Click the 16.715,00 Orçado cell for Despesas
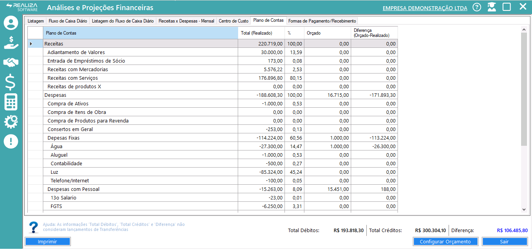Screen dimensions: 532x250 [327, 95]
